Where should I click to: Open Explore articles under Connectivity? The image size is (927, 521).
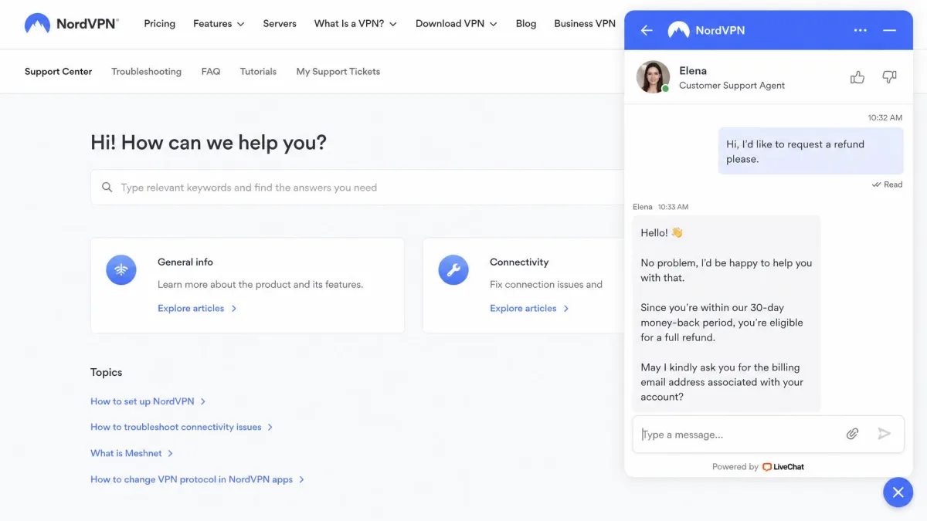pos(529,309)
